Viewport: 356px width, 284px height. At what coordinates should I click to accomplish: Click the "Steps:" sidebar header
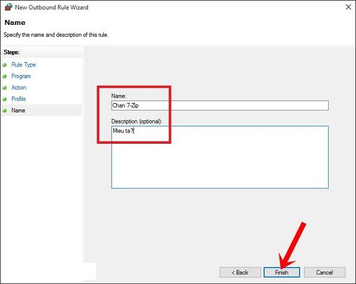[x=11, y=52]
